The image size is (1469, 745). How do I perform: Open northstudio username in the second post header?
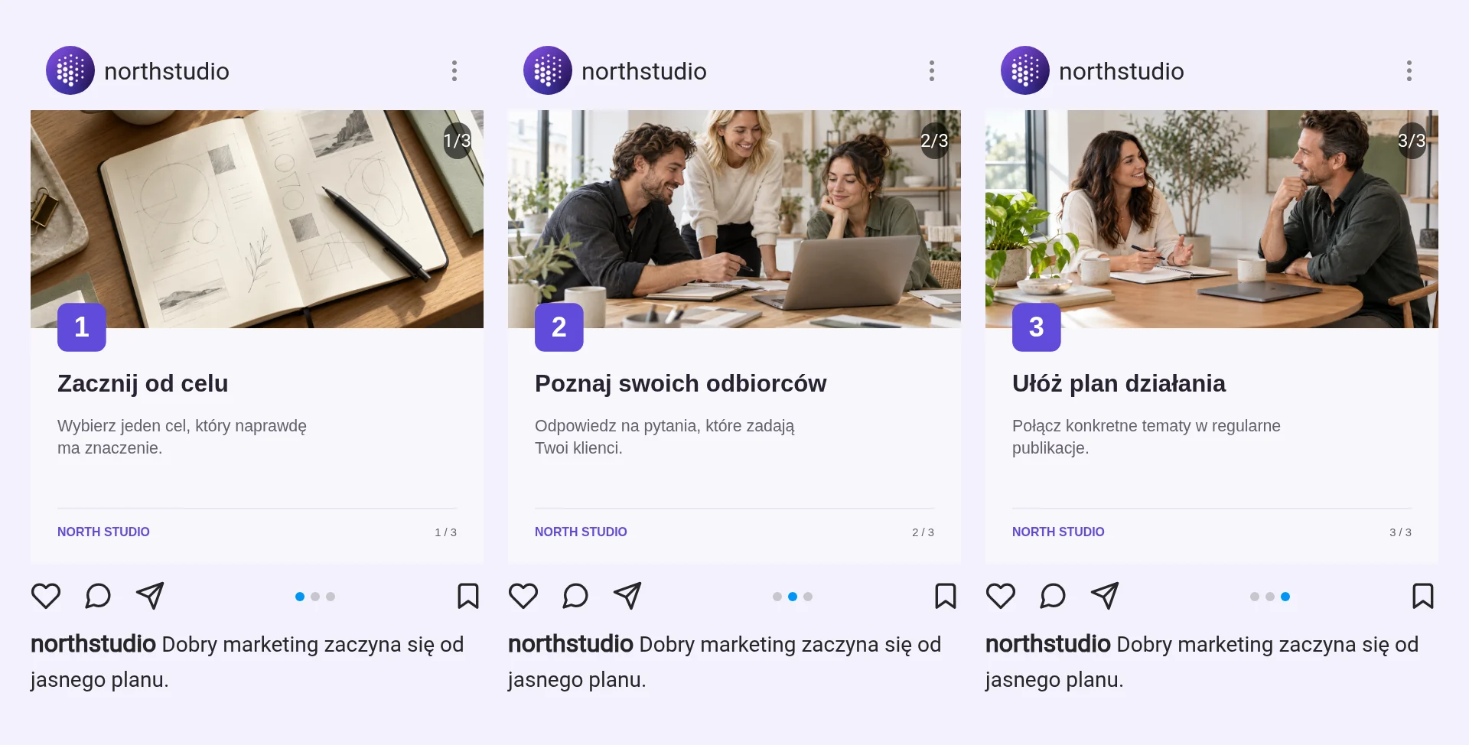point(644,71)
